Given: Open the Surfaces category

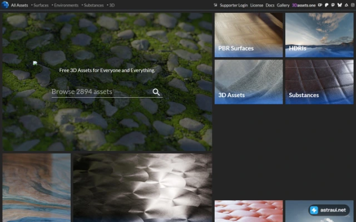Looking at the screenshot, I should pyautogui.click(x=41, y=5).
